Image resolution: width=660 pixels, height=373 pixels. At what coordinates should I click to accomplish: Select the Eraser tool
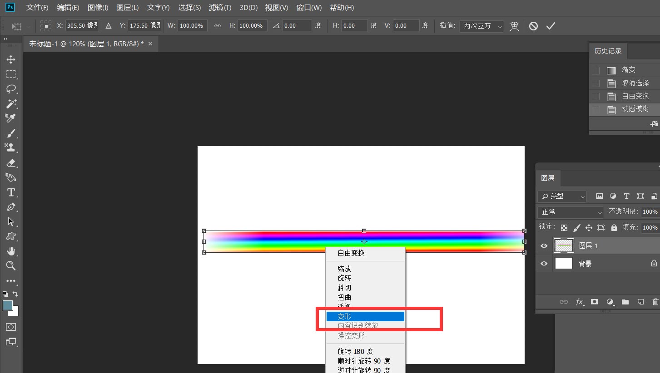tap(11, 162)
